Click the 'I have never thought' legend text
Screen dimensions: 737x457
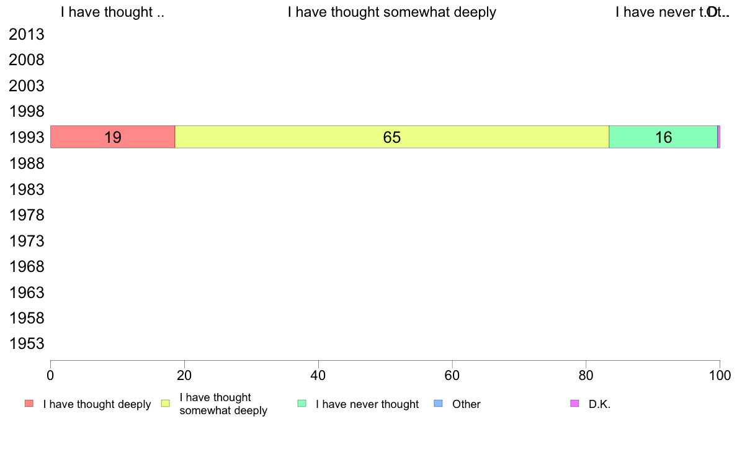click(367, 404)
